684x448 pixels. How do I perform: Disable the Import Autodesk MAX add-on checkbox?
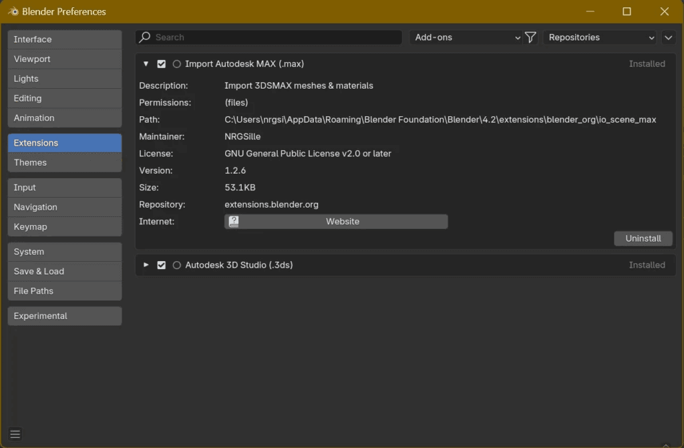(x=162, y=64)
